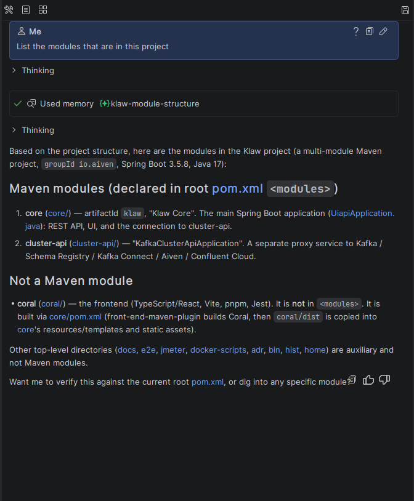The height and width of the screenshot is (501, 414).
Task: Open the pom.xml link in the Maven modules heading
Action: tap(237, 188)
